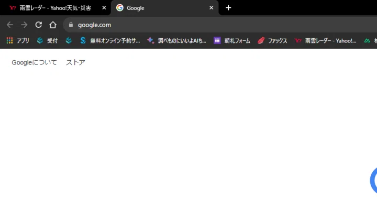Reload the current Google page
This screenshot has width=377, height=211.
click(38, 25)
